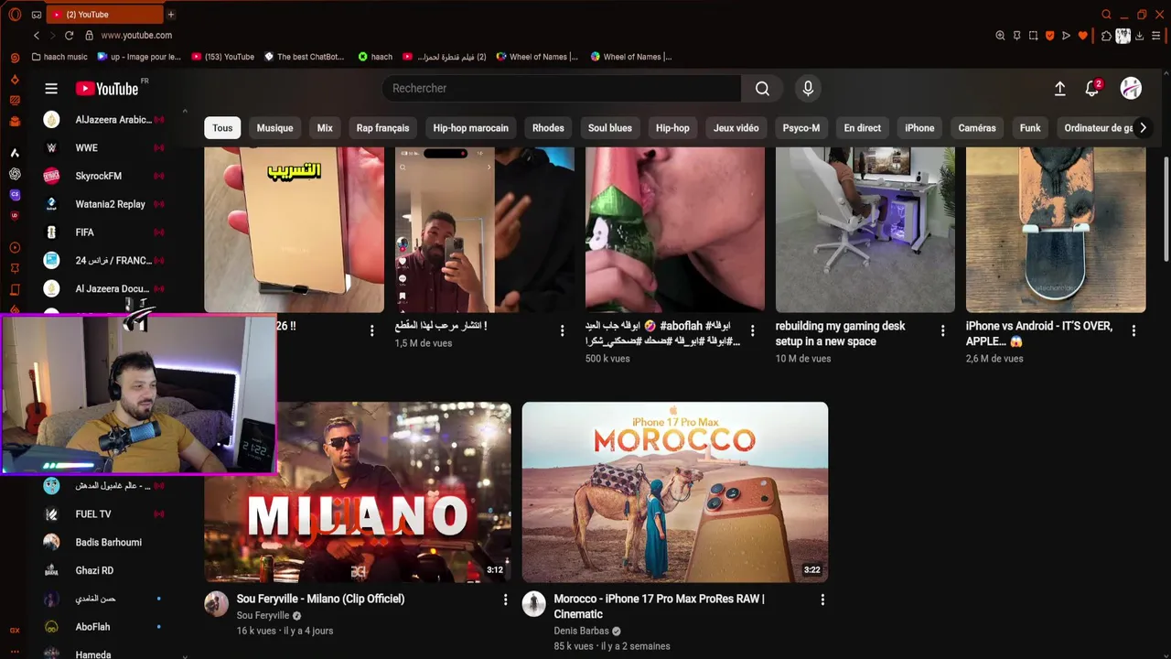This screenshot has width=1171, height=659.
Task: Open SkyrockFM channel subscription
Action: pyautogui.click(x=103, y=176)
